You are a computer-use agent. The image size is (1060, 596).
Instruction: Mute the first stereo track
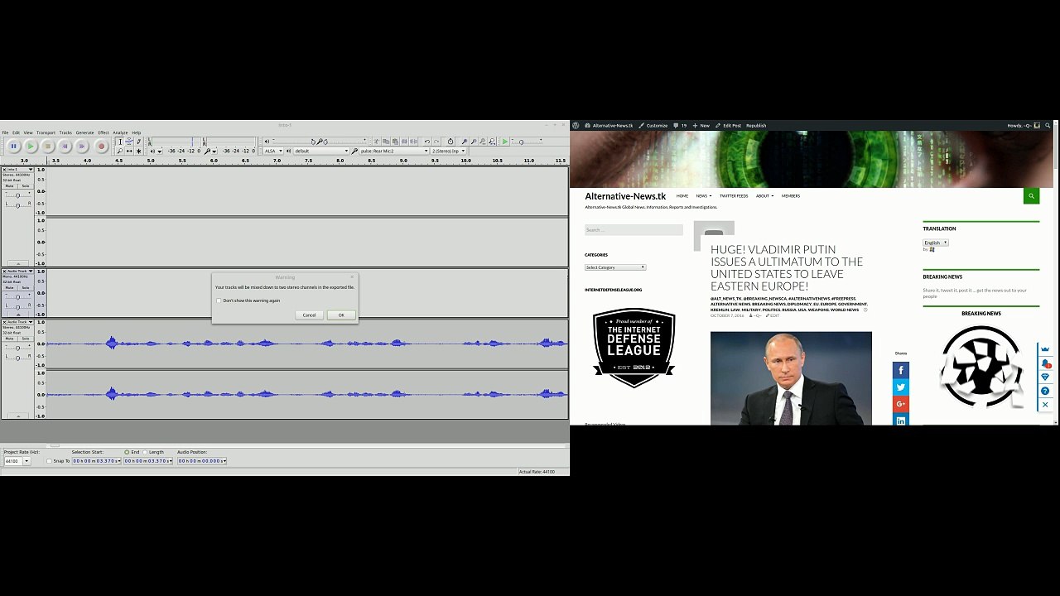tap(10, 186)
